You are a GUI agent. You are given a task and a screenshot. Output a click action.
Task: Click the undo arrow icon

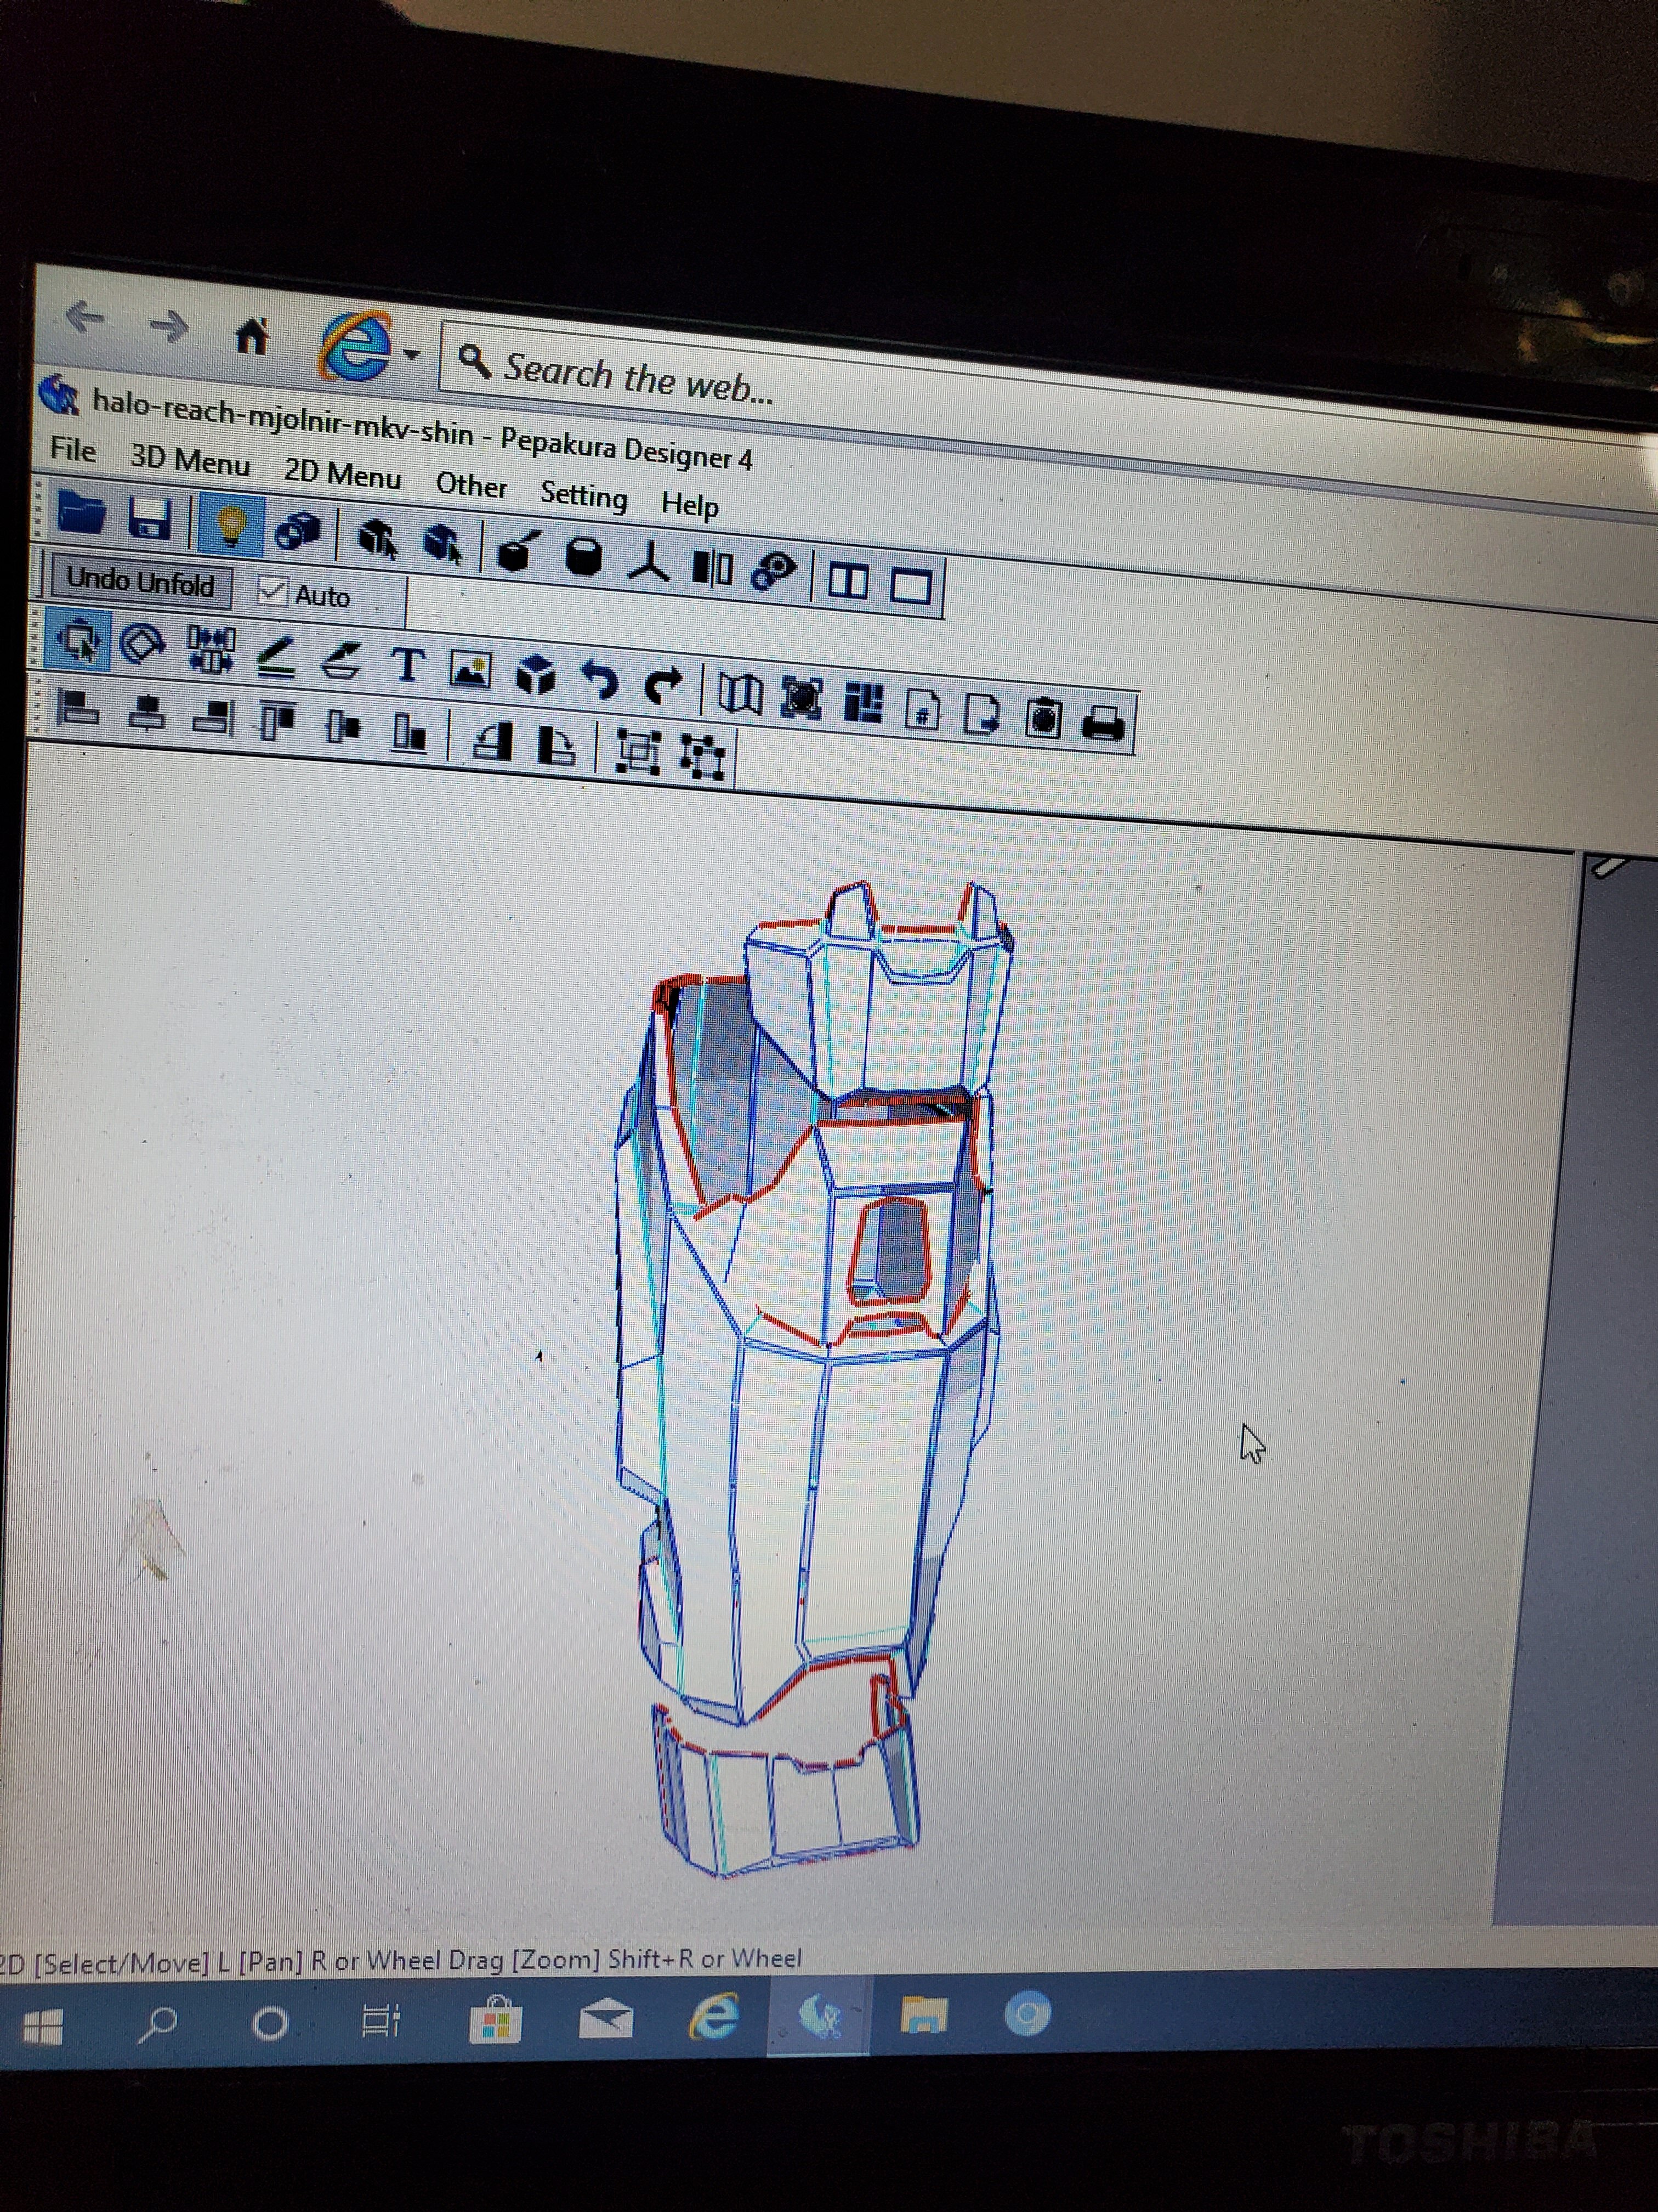600,679
